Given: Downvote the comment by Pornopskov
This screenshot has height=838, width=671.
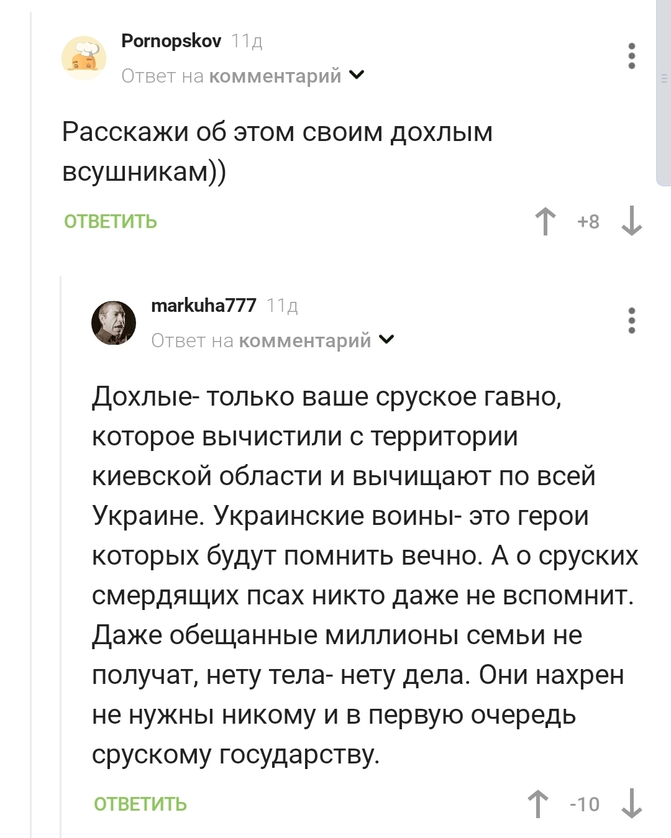Looking at the screenshot, I should click(631, 222).
